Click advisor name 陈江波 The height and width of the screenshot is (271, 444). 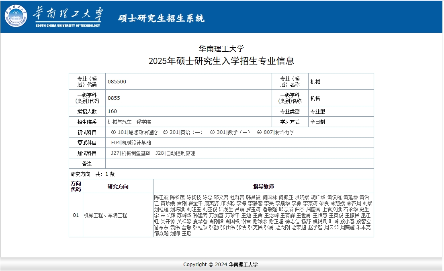(x=161, y=197)
